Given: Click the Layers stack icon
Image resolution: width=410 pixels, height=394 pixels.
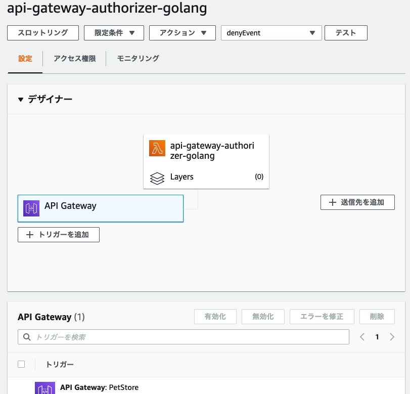Looking at the screenshot, I should [157, 178].
